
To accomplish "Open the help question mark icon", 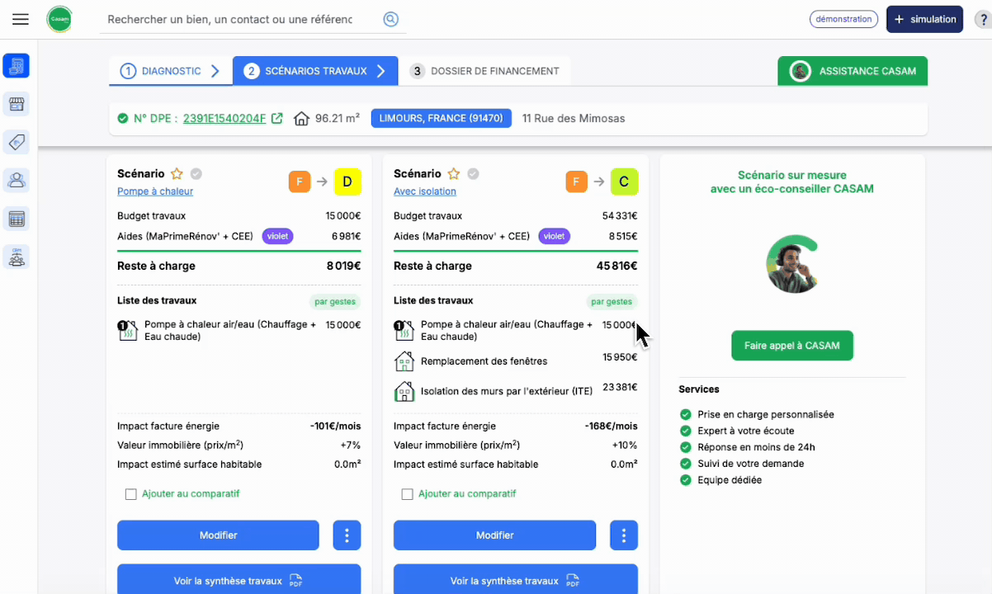I will (982, 19).
